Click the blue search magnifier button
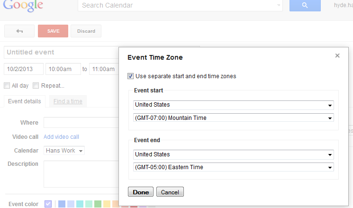This screenshot has height=208, width=353. click(305, 6)
